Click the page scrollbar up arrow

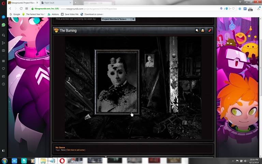(260, 18)
